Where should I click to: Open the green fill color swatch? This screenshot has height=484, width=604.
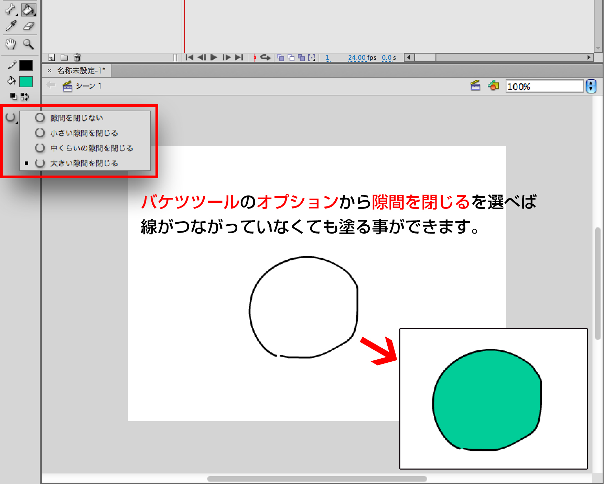click(26, 82)
